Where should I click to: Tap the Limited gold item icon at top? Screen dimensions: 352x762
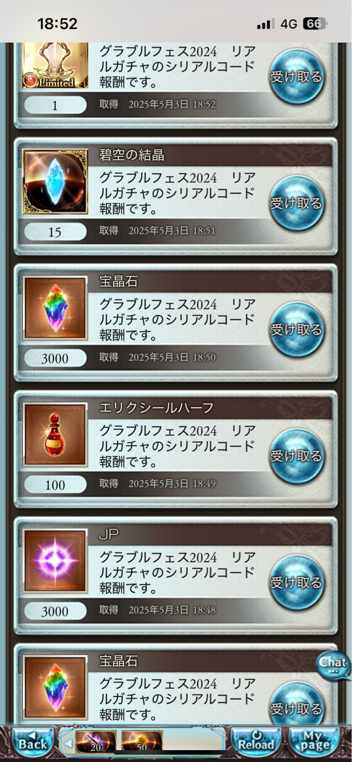55,66
